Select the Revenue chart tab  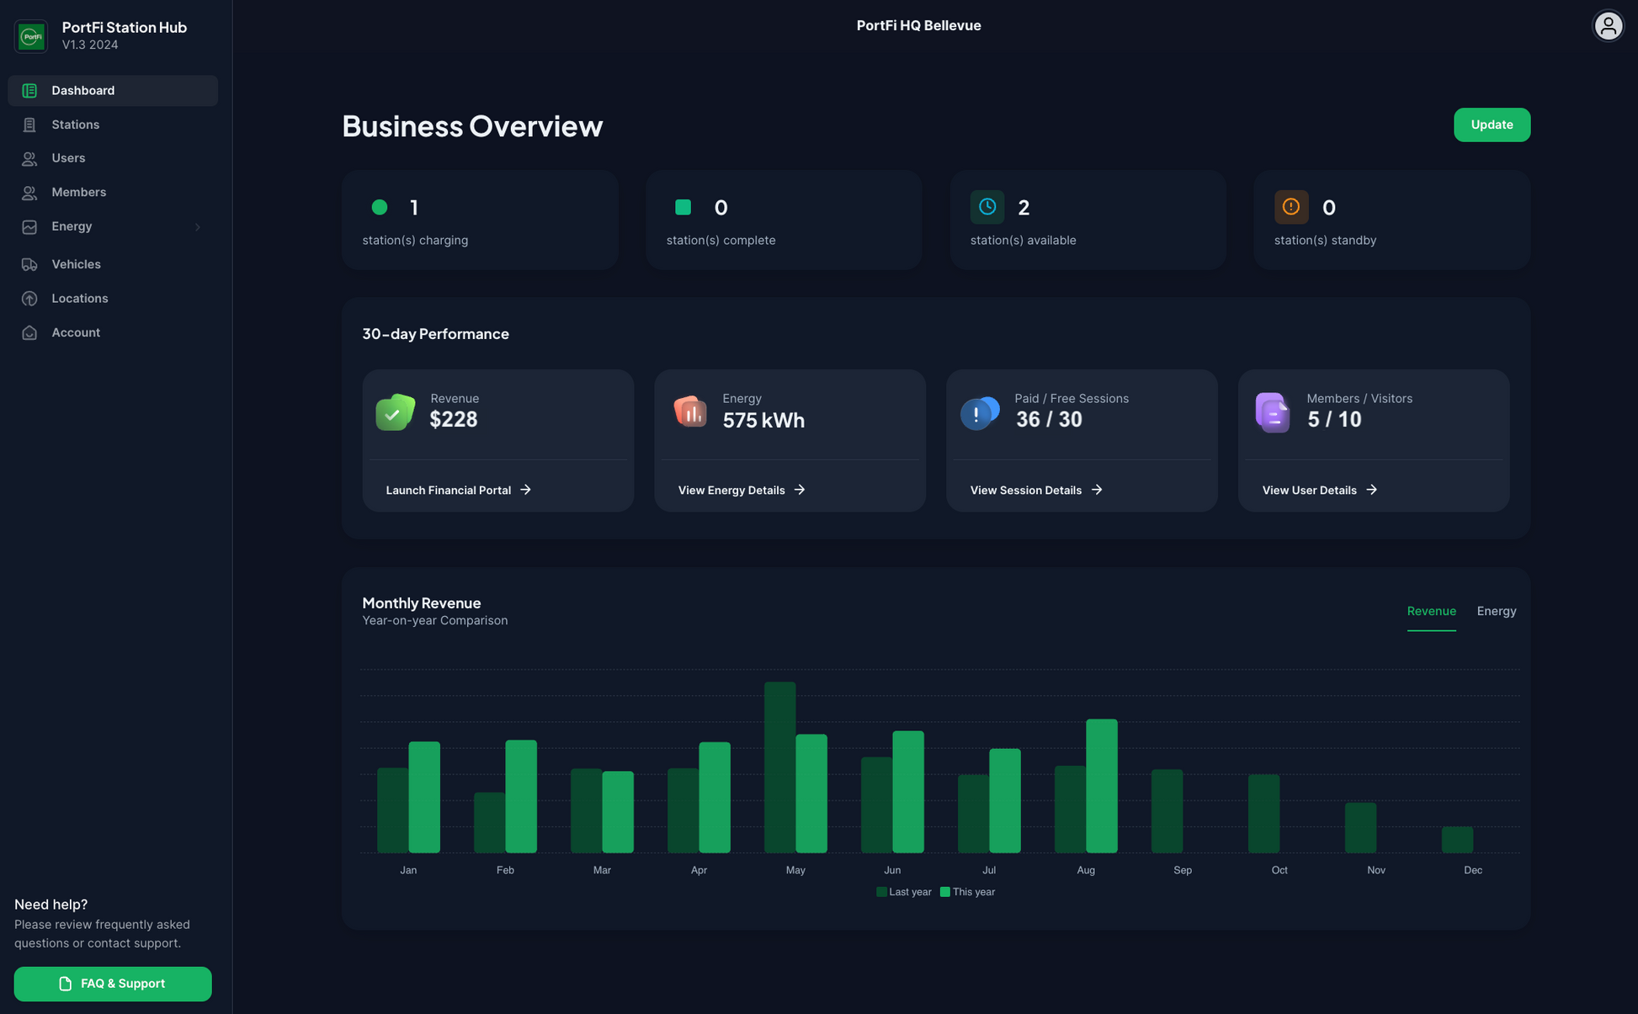[1431, 612]
